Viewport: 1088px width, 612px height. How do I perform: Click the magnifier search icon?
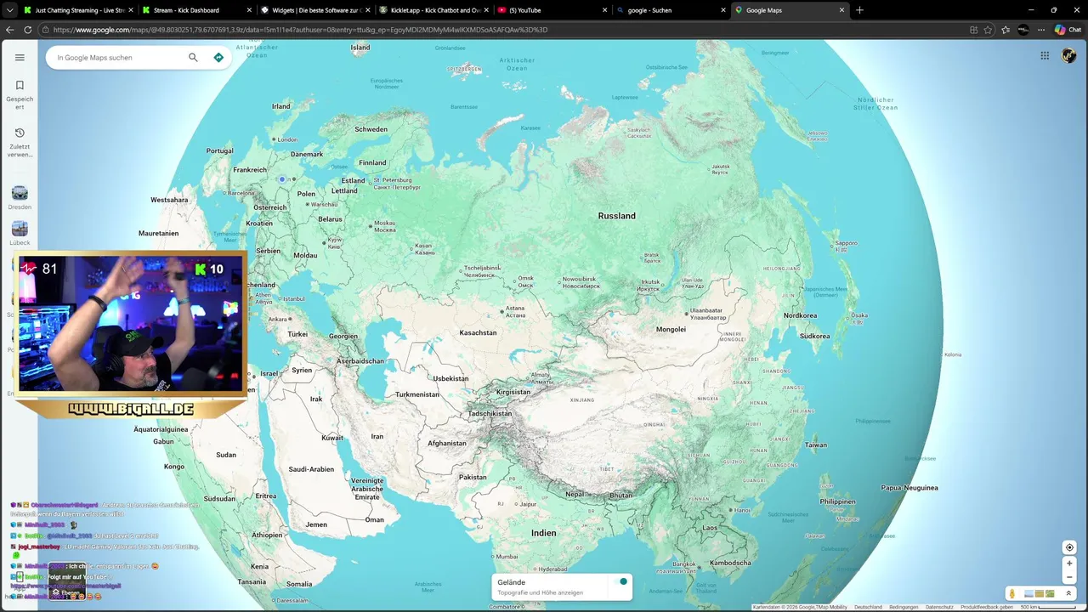click(193, 58)
